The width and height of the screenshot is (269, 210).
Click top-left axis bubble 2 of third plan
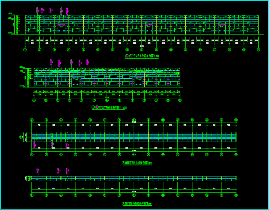pos(32,120)
